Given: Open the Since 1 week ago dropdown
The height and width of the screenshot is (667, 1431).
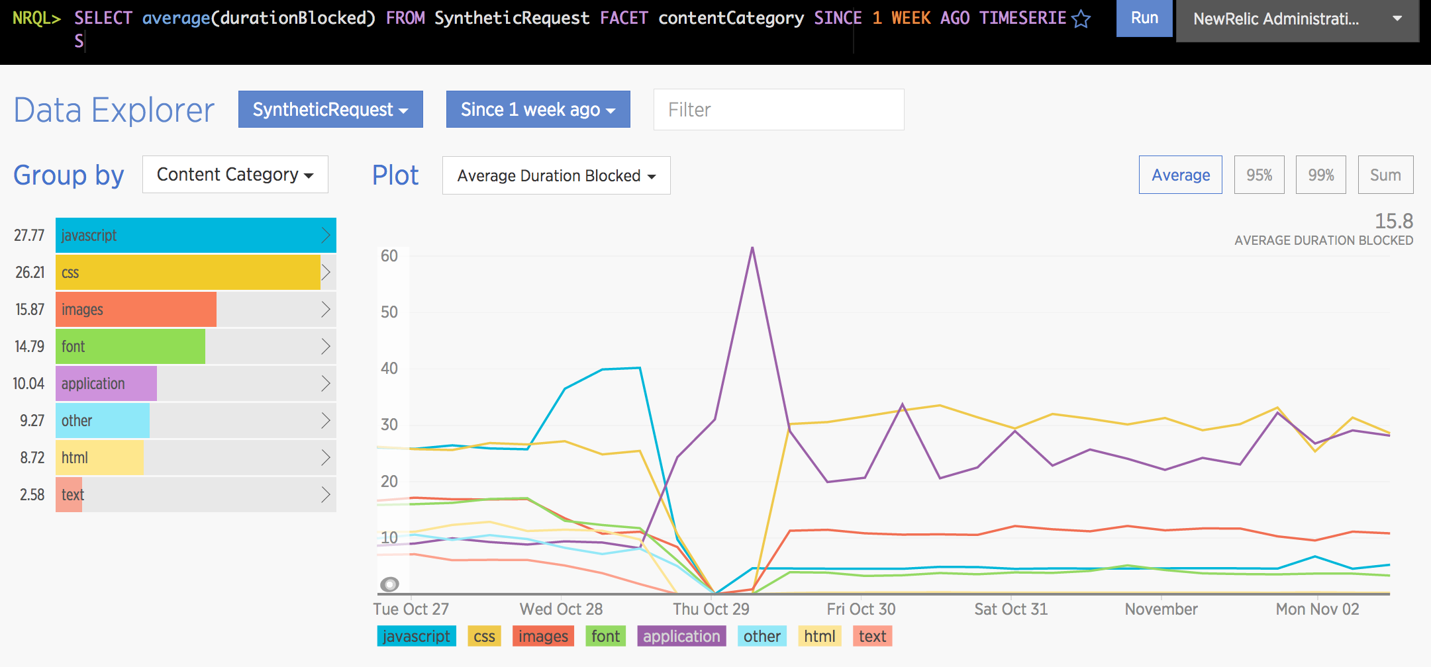Looking at the screenshot, I should click(538, 109).
